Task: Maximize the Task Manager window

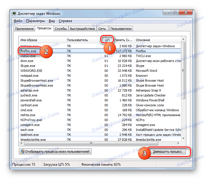Action: (175, 12)
